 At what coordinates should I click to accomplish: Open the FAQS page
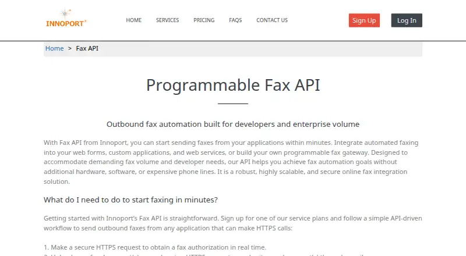tap(235, 20)
